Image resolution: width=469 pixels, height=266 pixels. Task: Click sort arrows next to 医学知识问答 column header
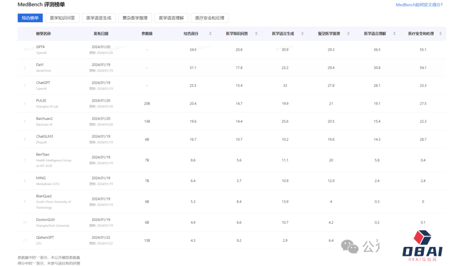click(256, 33)
